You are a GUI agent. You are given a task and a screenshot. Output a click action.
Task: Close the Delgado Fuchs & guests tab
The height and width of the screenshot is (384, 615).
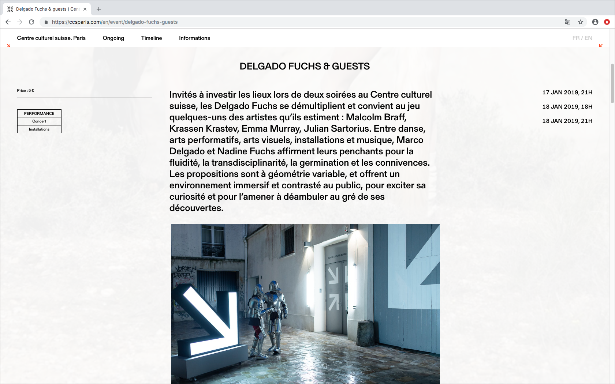[85, 9]
